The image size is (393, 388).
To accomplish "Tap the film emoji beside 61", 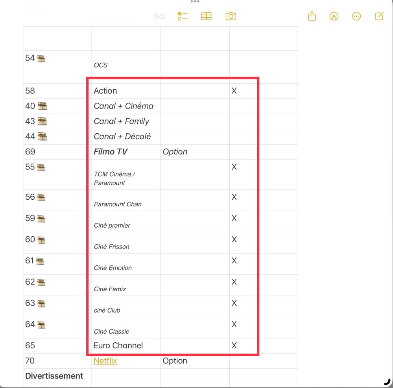I will tap(40, 261).
